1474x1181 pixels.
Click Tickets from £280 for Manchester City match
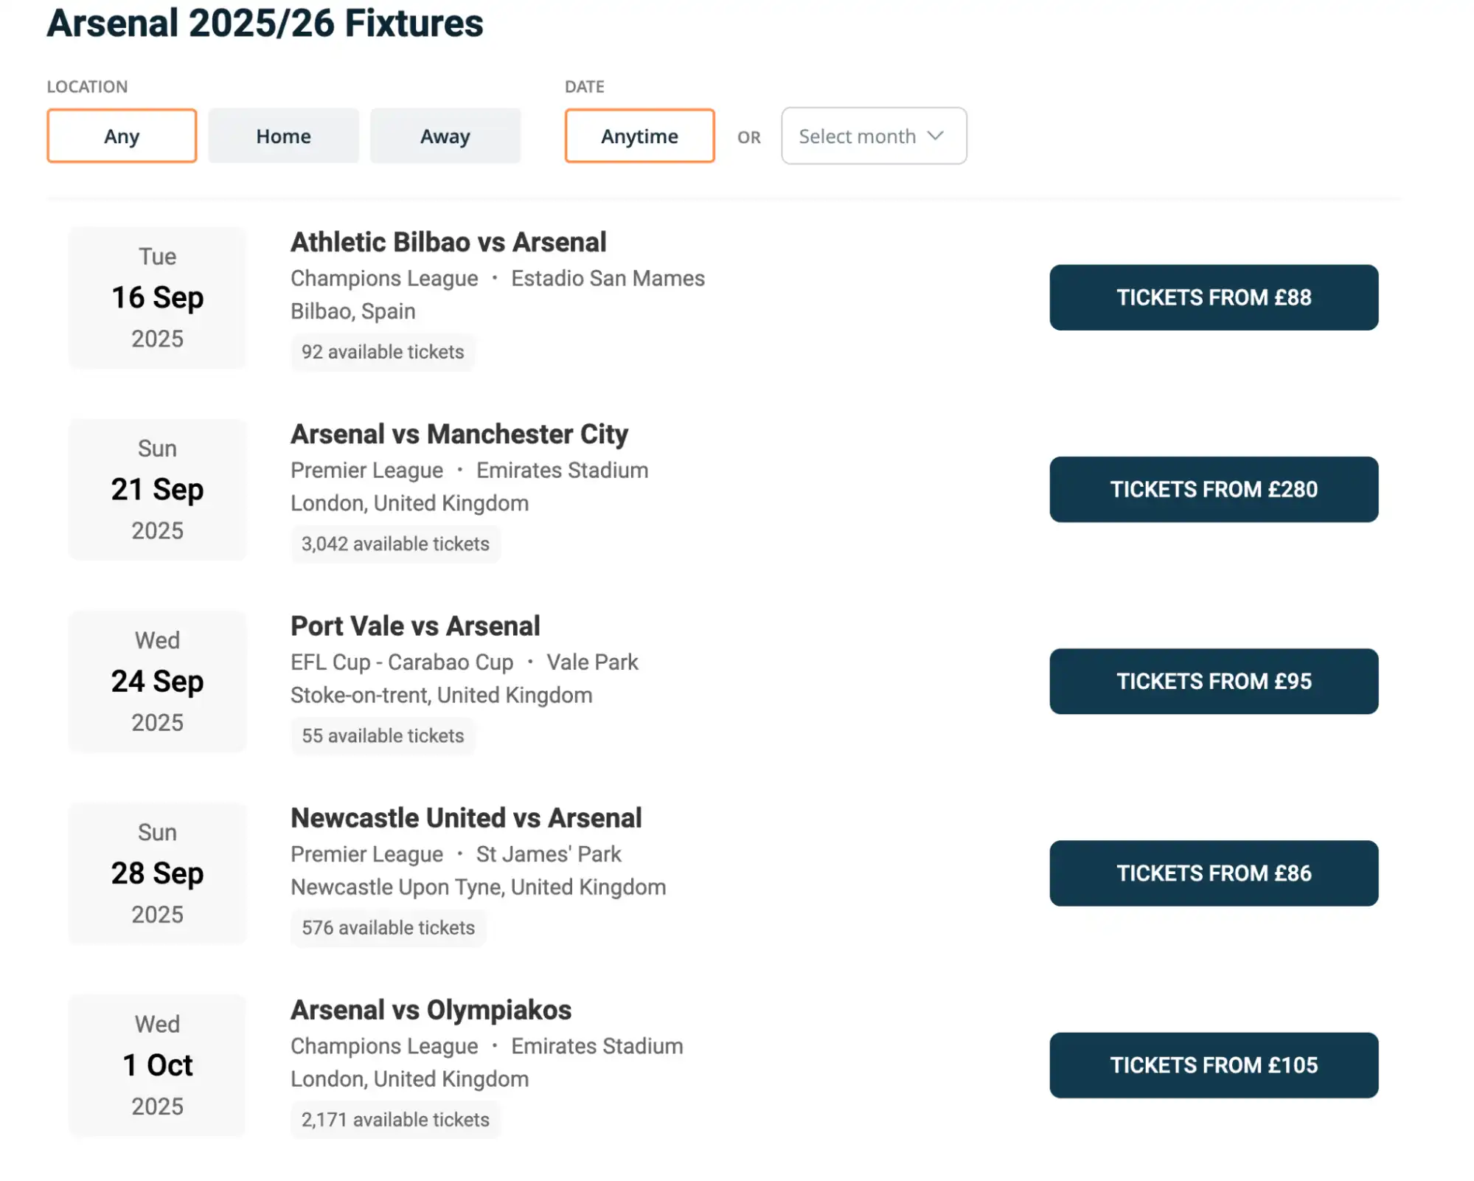[1212, 489]
